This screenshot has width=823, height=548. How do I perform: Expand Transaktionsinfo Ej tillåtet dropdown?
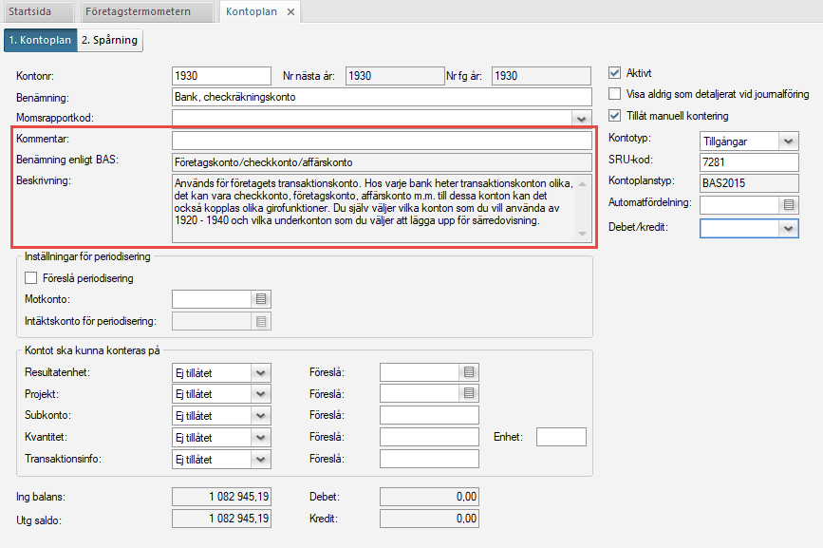coord(261,460)
